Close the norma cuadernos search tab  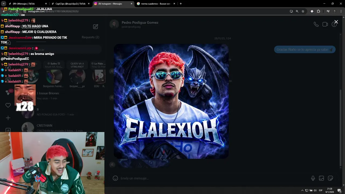[174, 4]
